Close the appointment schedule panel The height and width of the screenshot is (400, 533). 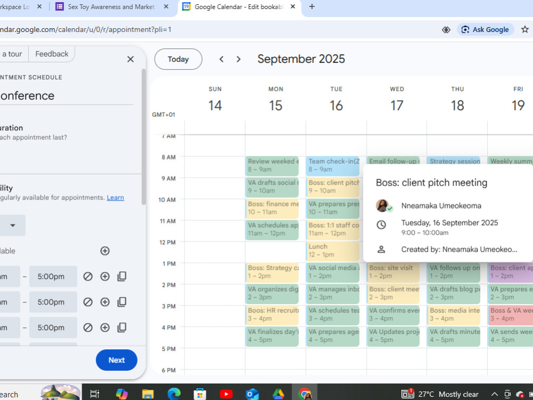tap(131, 59)
